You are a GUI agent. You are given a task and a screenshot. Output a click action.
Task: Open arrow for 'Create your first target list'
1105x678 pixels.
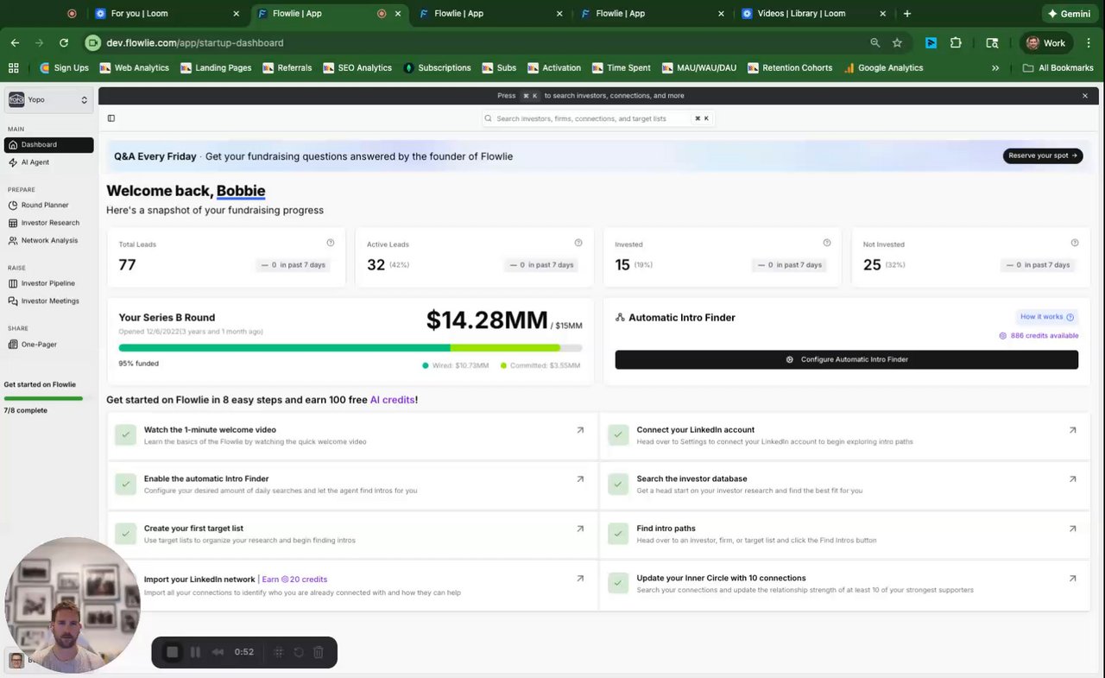pyautogui.click(x=580, y=529)
